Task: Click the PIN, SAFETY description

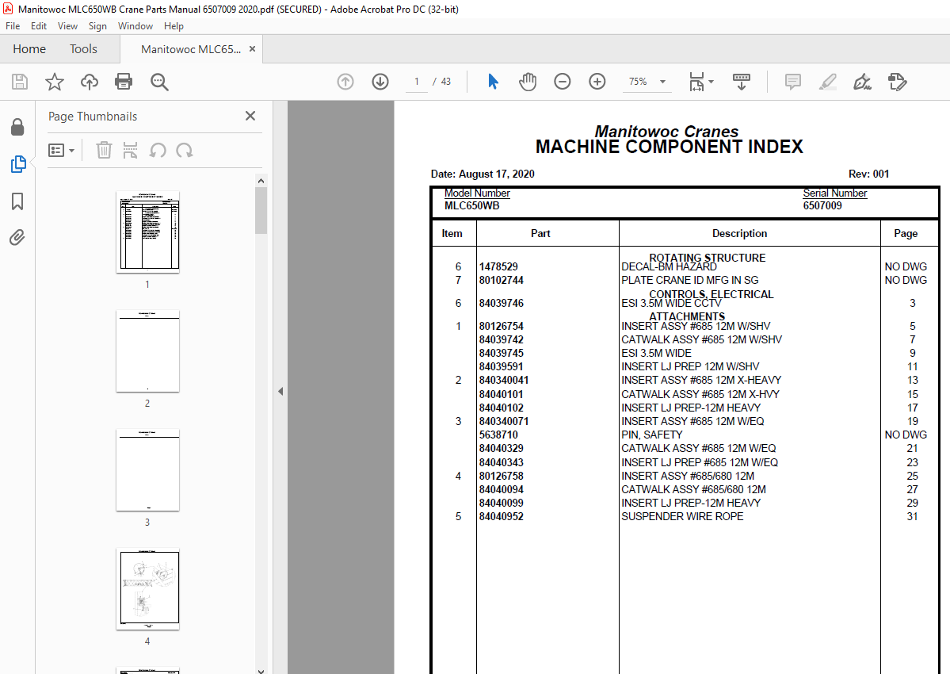Action: click(x=652, y=435)
